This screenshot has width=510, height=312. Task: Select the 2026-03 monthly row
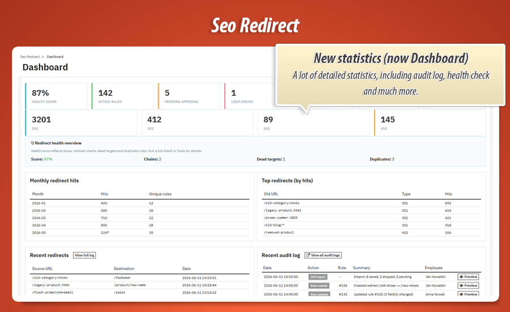[139, 218]
